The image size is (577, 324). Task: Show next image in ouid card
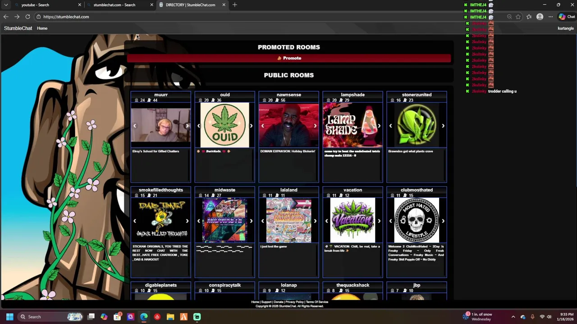click(251, 126)
